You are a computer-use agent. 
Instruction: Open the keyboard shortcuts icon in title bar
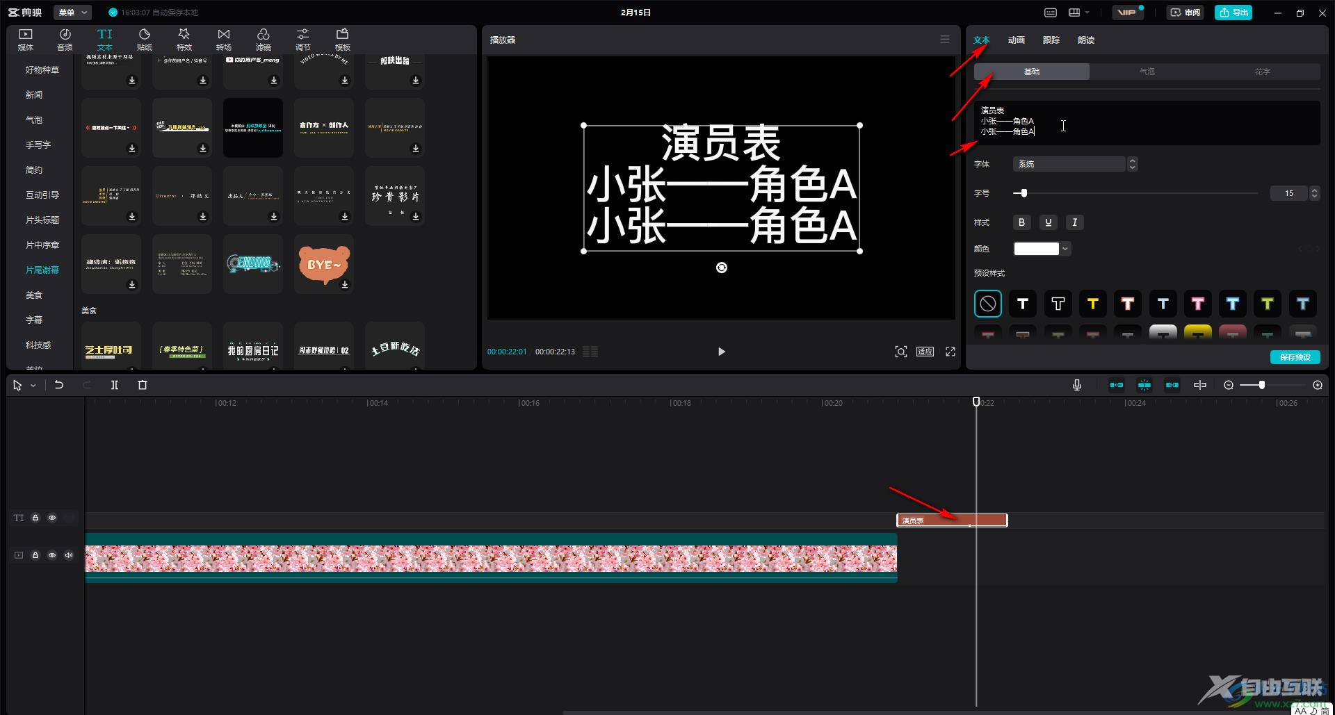[x=1051, y=13]
